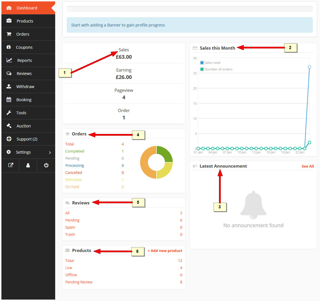The image size is (320, 301).
Task: Go to Orders in the sidebar
Action: pos(28,34)
